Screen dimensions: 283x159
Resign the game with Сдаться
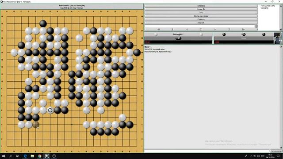[201, 19]
